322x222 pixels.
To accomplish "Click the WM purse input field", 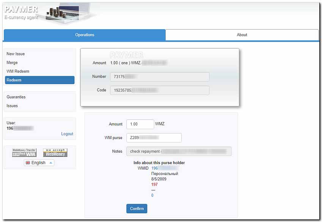I will (154, 138).
